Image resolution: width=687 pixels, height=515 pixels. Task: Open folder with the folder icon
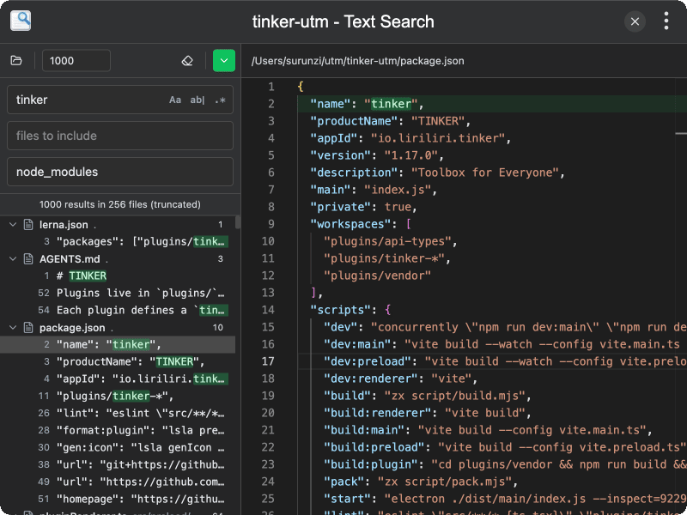16,60
